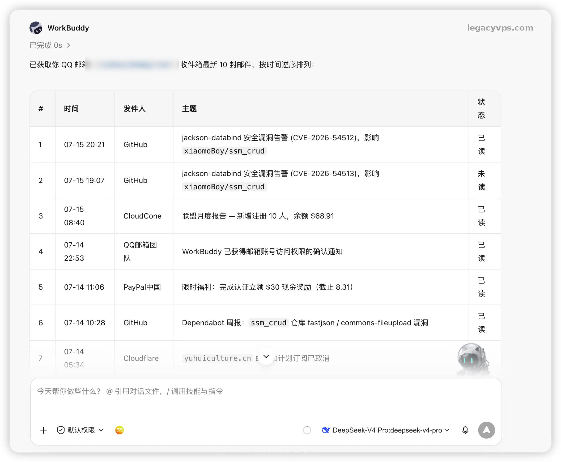The height and width of the screenshot is (462, 561).
Task: Click the 07-14 10:28 time cell
Action: click(x=84, y=323)
